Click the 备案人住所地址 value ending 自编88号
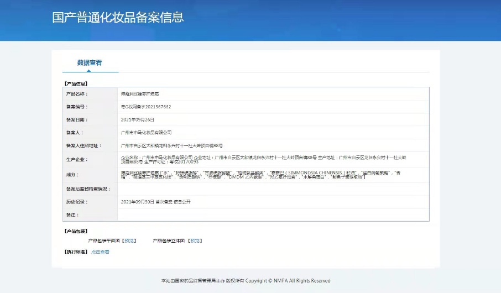Image resolution: width=501 pixels, height=293 pixels. tap(172, 145)
